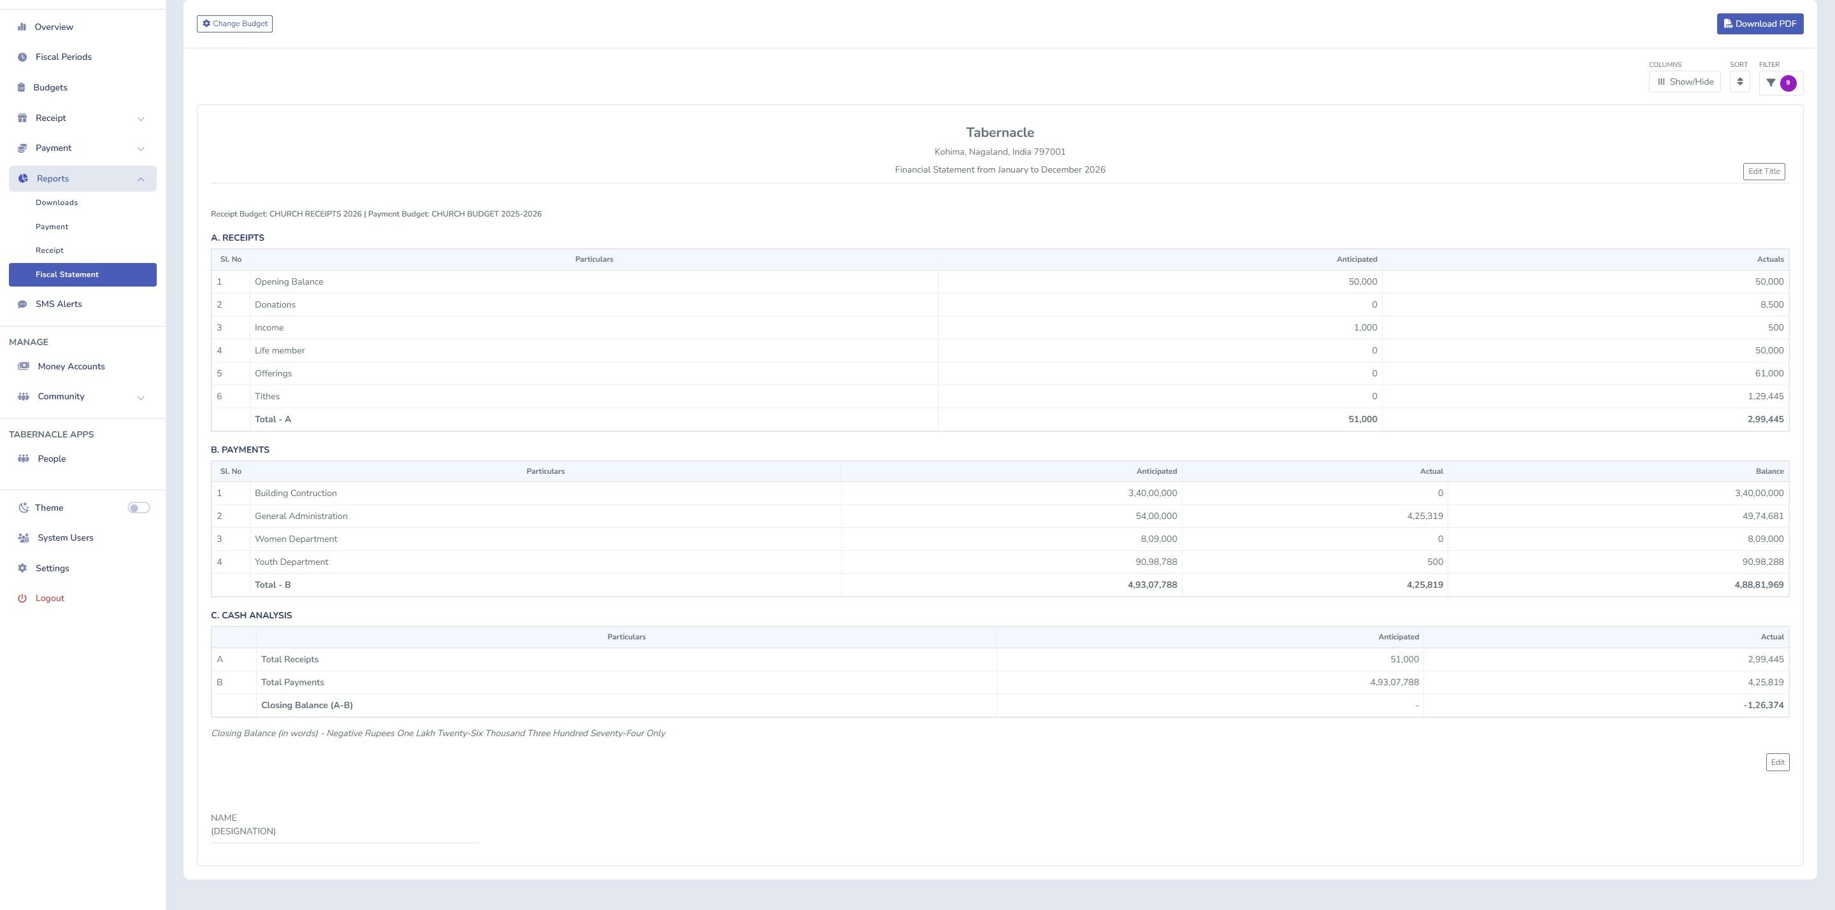This screenshot has width=1835, height=910.
Task: Click the Tabernacle report title
Action: [1000, 132]
